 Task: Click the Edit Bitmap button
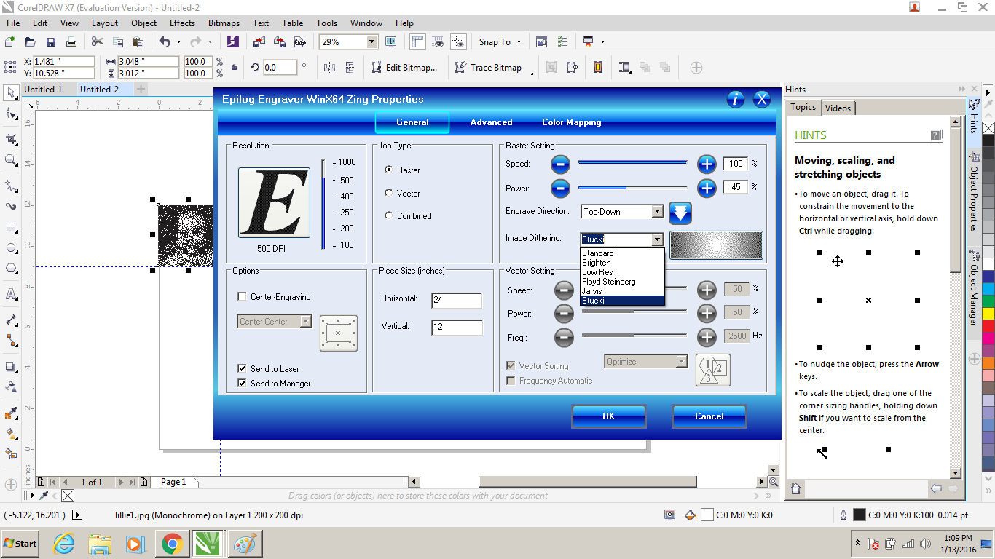point(404,67)
